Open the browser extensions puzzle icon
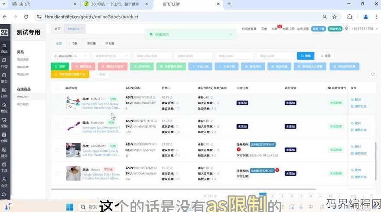Image resolution: width=381 pixels, height=212 pixels. (x=350, y=17)
